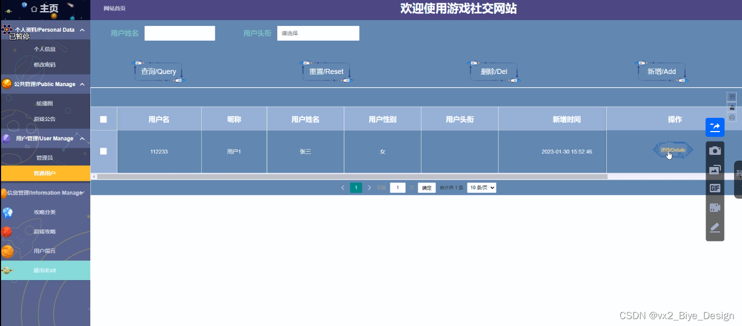Click the 用户姓名 search input field
The image size is (742, 326).
coord(180,33)
